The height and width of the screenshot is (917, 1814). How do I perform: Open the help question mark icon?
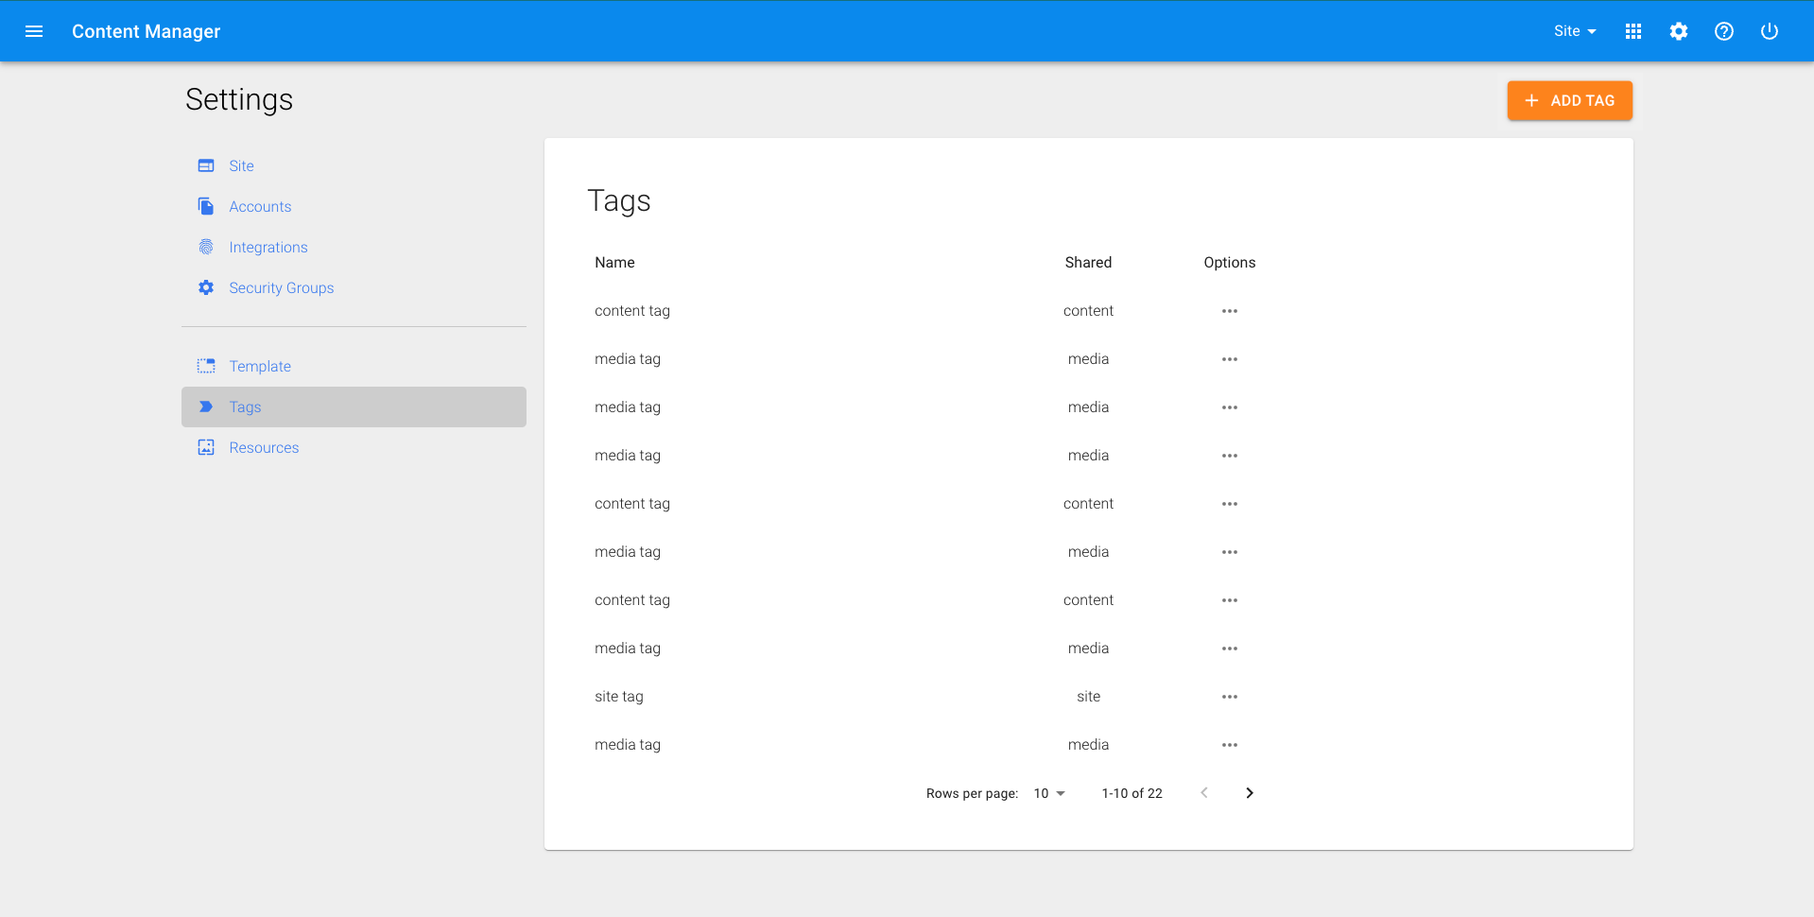click(x=1723, y=31)
